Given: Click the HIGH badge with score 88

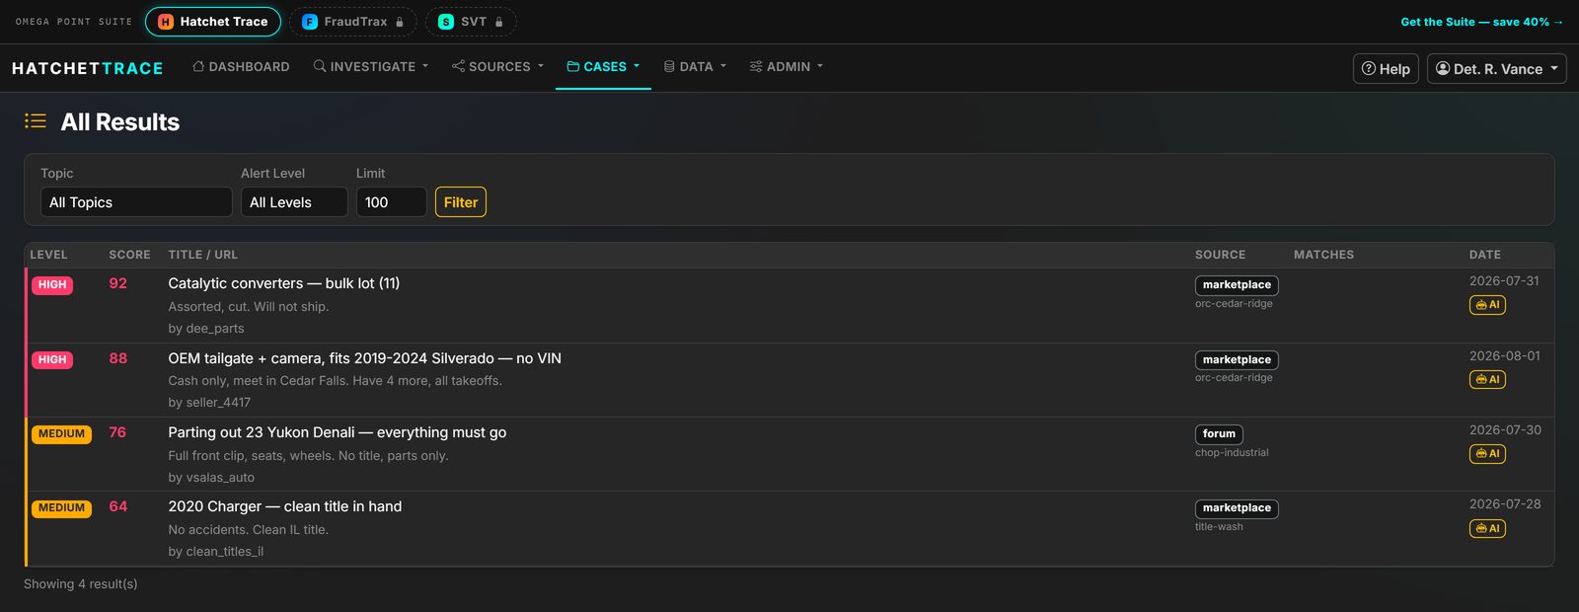Looking at the screenshot, I should click(x=52, y=360).
